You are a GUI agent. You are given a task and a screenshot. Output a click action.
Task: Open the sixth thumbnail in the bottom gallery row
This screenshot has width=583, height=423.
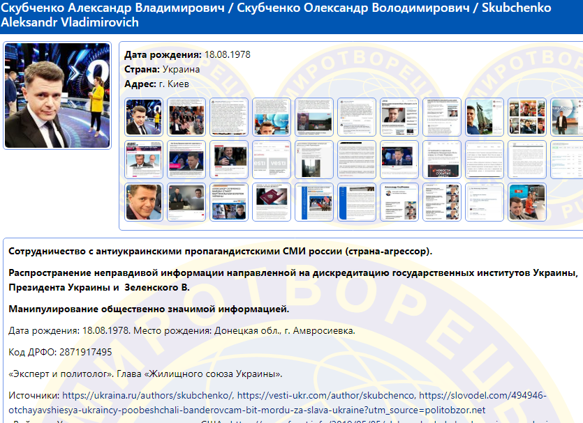pos(357,202)
